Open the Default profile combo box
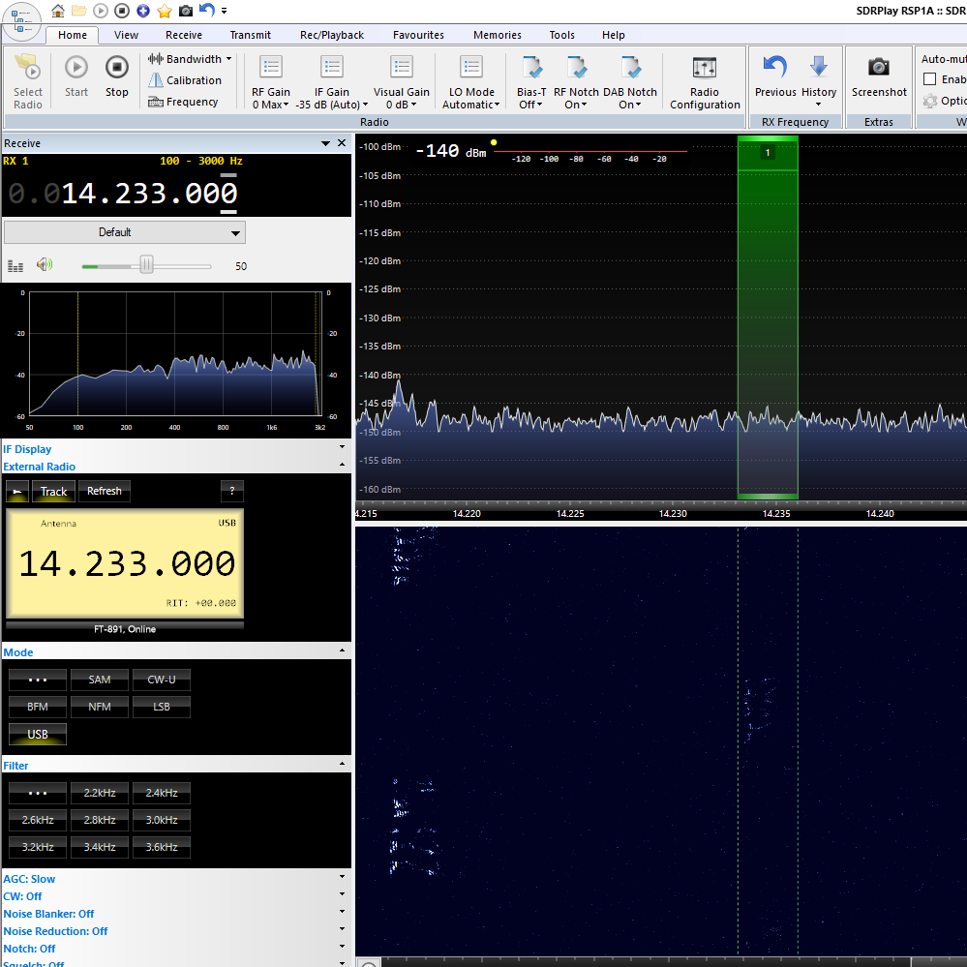 coord(125,232)
